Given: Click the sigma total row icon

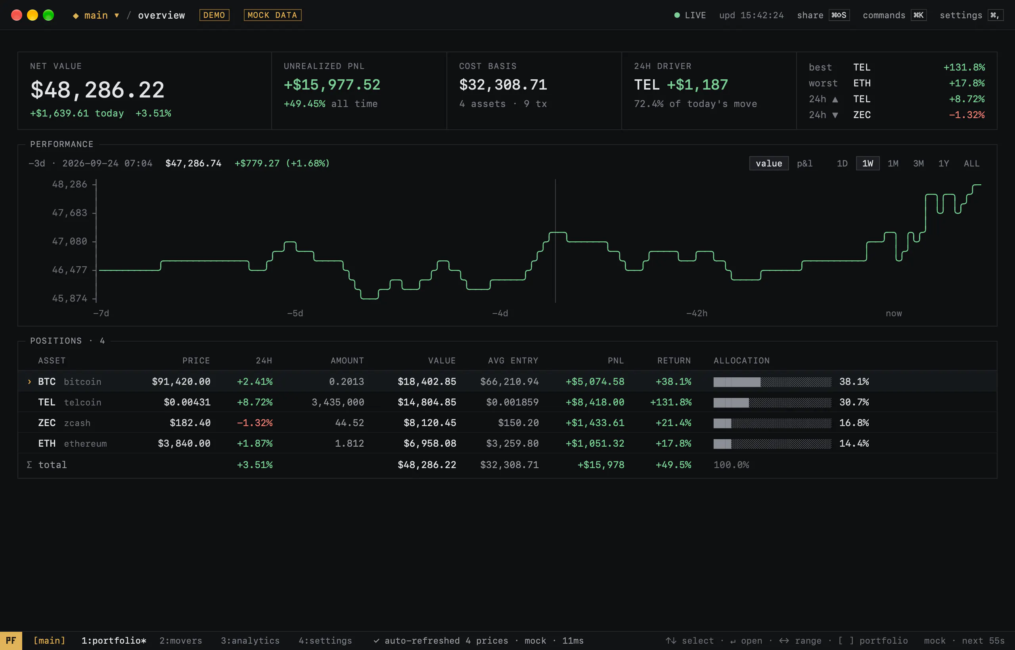Looking at the screenshot, I should [29, 465].
